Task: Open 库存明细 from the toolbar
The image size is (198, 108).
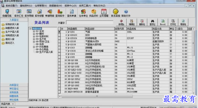Action: (x=29, y=13)
